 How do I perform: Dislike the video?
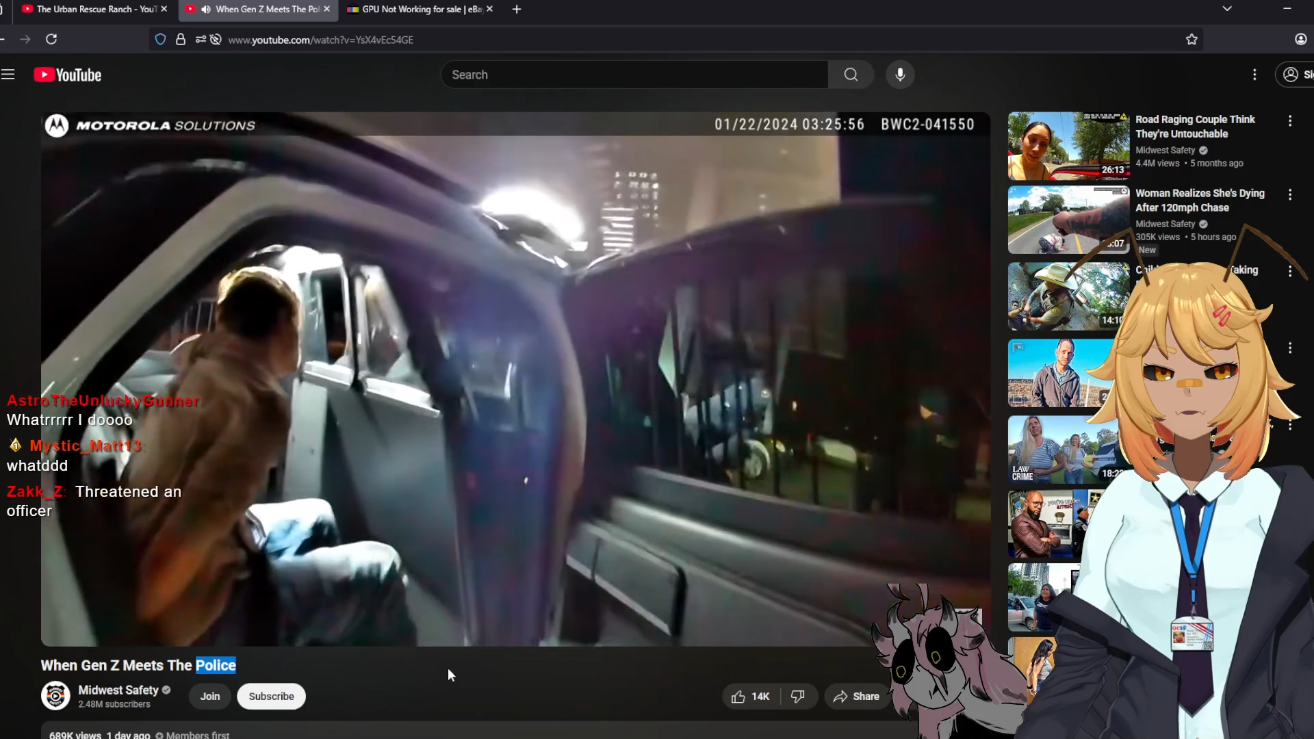(x=798, y=697)
